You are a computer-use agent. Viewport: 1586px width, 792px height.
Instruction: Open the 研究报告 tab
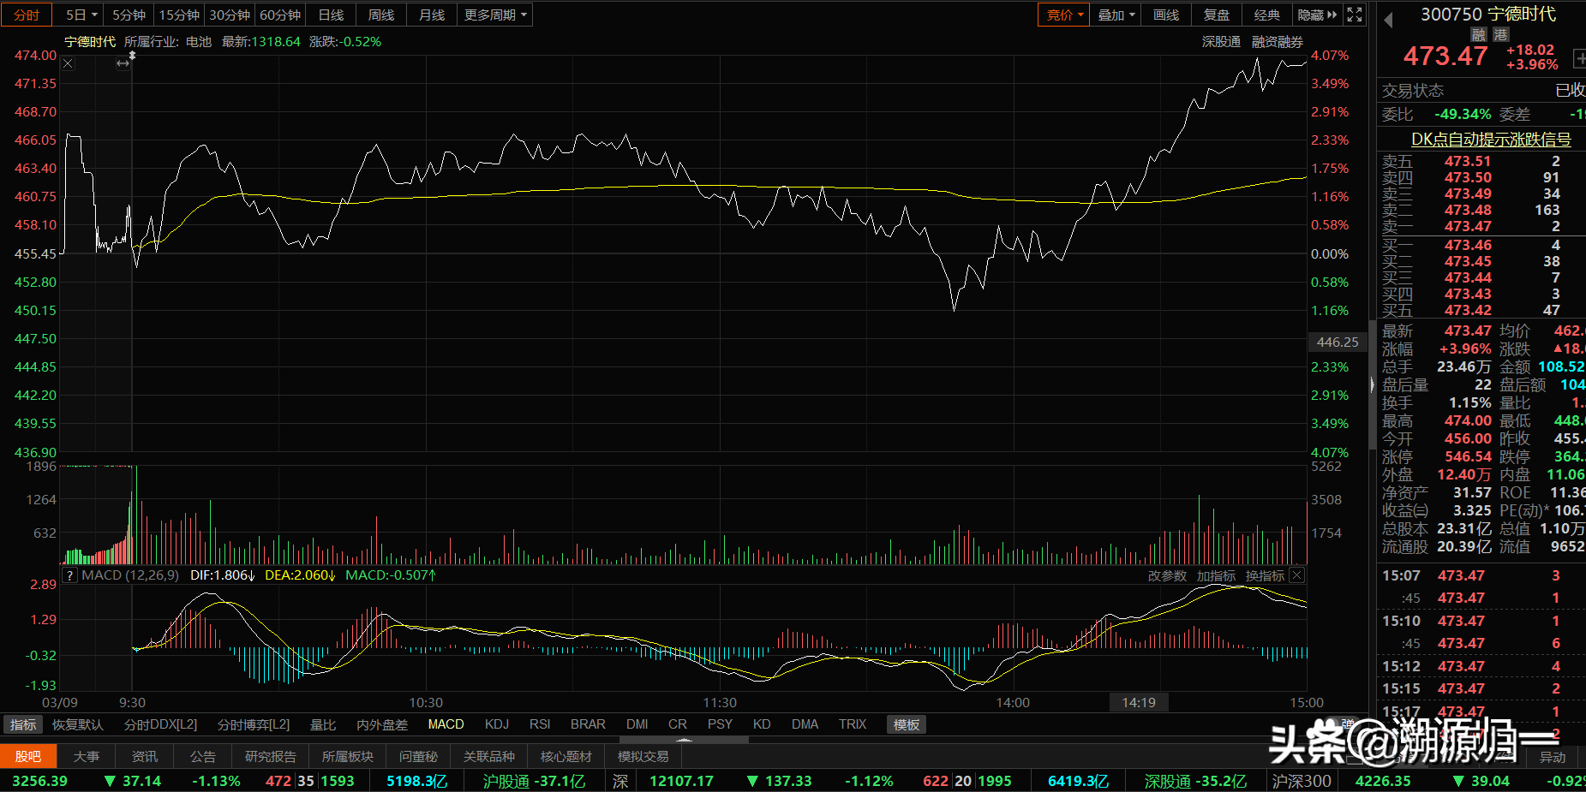271,756
